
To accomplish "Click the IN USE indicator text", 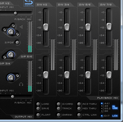I will point(115,107).
